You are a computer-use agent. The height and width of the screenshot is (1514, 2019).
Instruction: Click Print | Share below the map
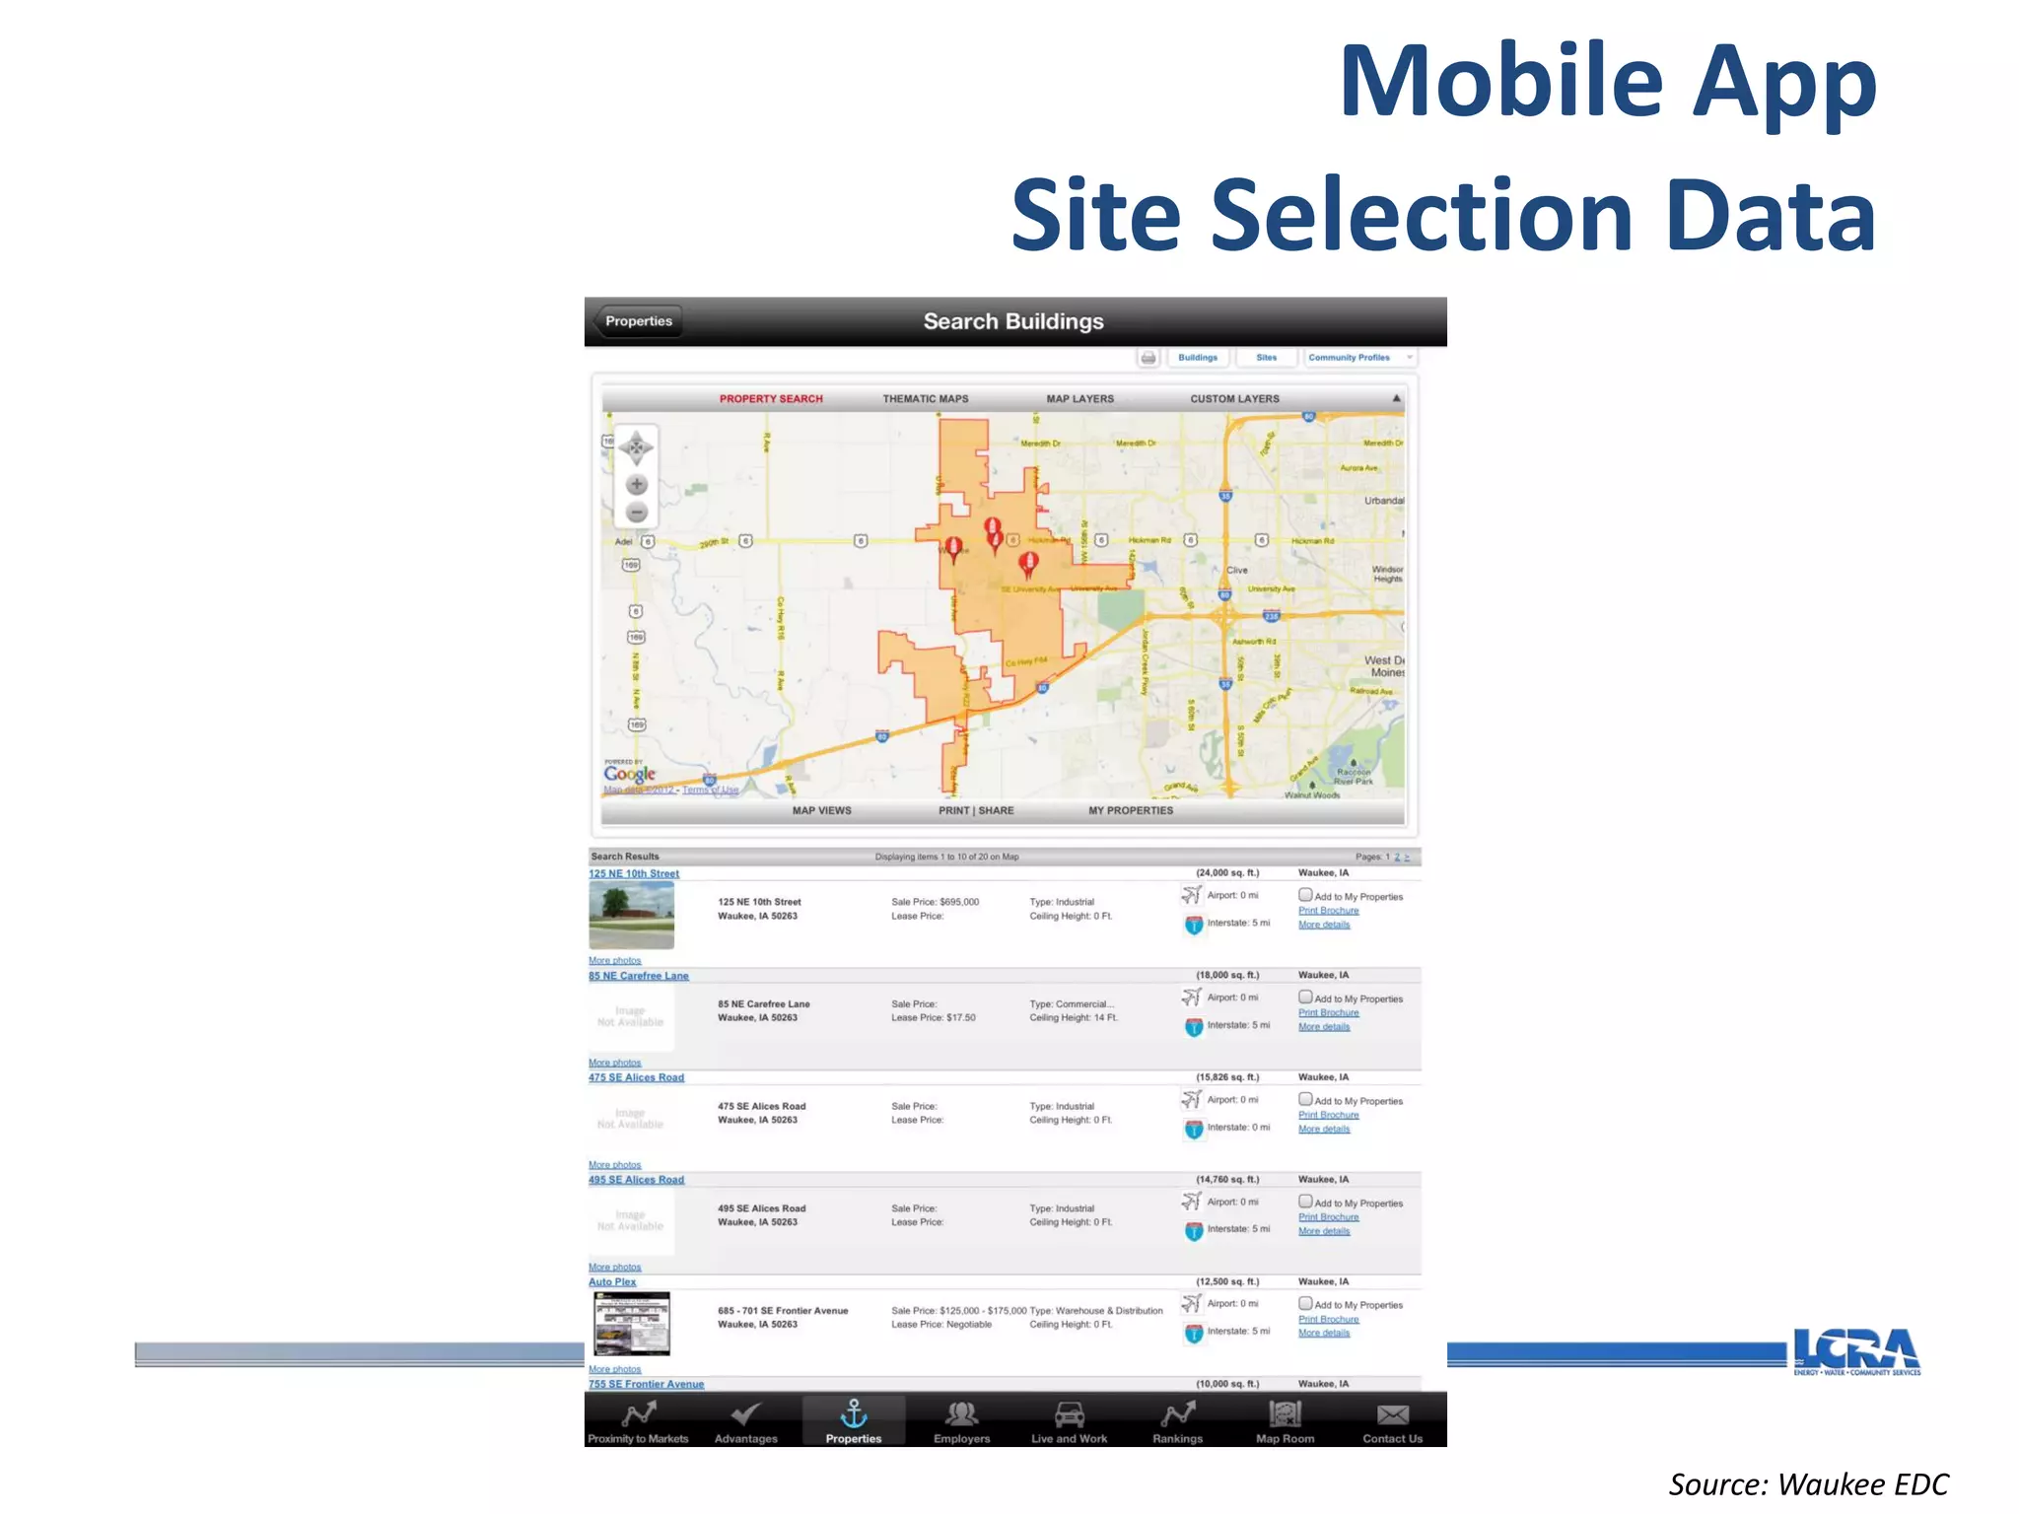[976, 811]
